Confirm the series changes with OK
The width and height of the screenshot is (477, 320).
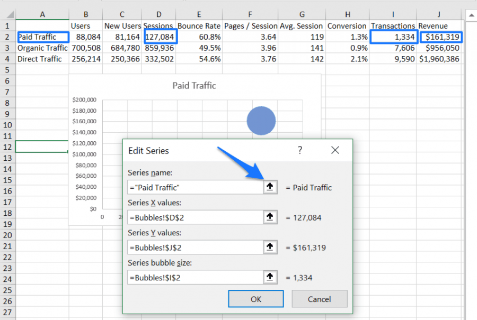point(256,298)
